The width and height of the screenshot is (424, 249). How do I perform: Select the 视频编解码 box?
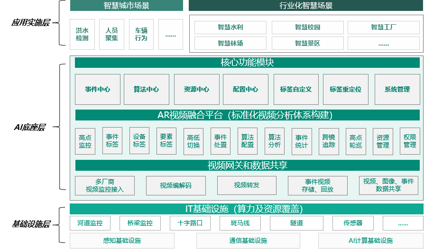tap(176, 186)
